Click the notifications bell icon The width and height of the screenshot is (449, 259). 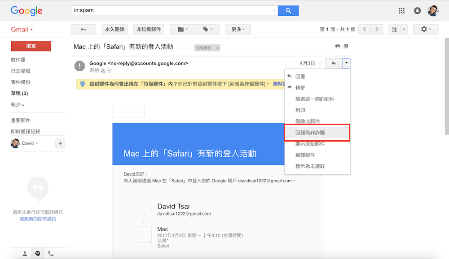tap(418, 11)
